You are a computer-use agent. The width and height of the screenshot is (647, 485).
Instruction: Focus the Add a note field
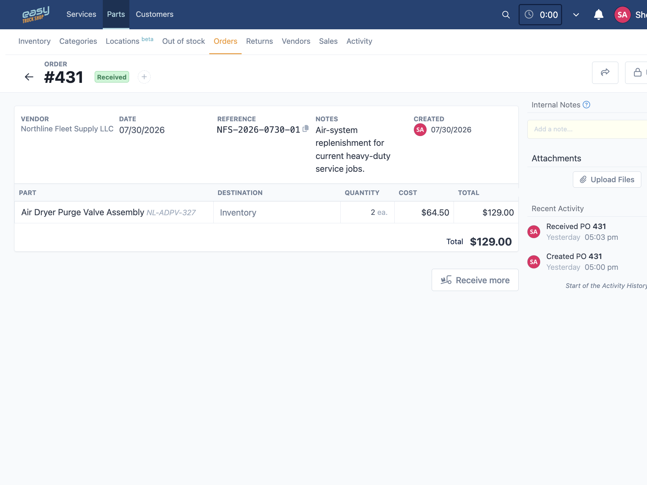[587, 129]
